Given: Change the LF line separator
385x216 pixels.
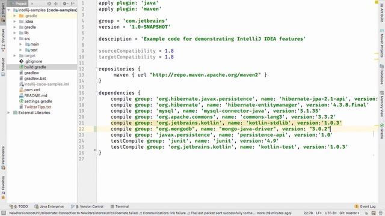Looking at the screenshot, I should click(319, 213).
